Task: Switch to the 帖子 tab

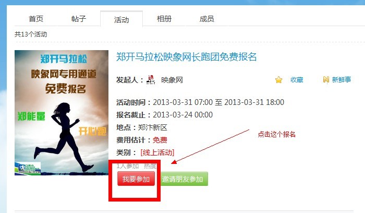Action: click(79, 19)
